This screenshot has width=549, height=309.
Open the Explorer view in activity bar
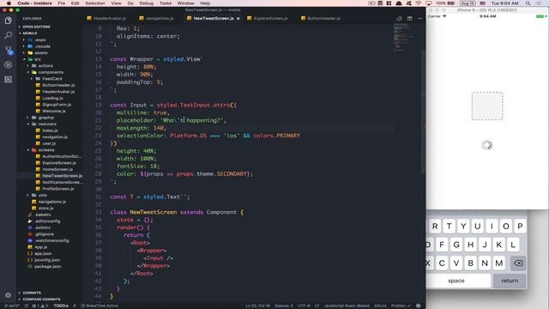point(9,21)
